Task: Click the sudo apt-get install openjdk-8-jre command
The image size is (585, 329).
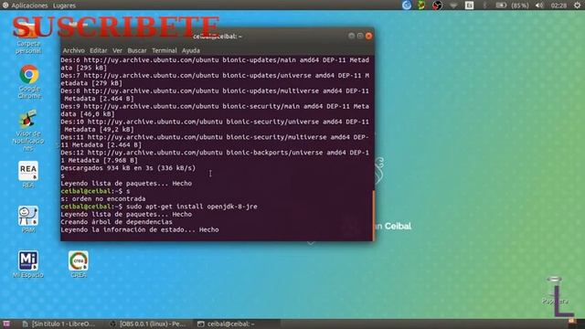Action: click(x=192, y=207)
